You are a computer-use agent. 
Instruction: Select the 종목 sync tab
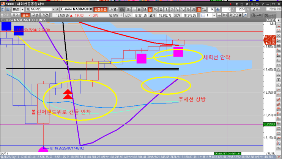pyautogui.click(x=25, y=15)
